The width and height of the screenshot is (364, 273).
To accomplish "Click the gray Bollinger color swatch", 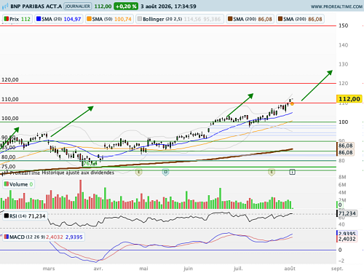I will coord(140,19).
